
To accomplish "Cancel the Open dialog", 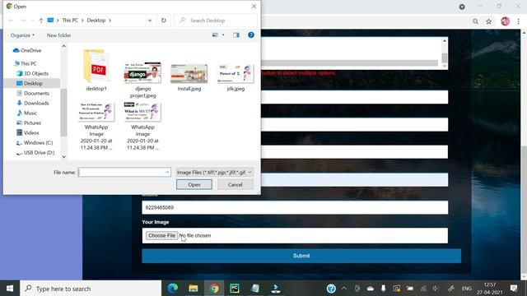I will pos(236,184).
